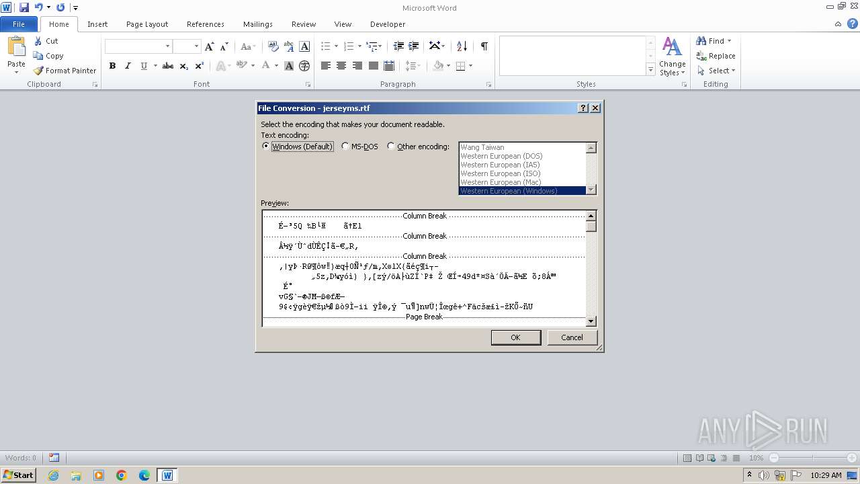The height and width of the screenshot is (484, 860).
Task: Click Decrease Indent icon
Action: point(398,46)
